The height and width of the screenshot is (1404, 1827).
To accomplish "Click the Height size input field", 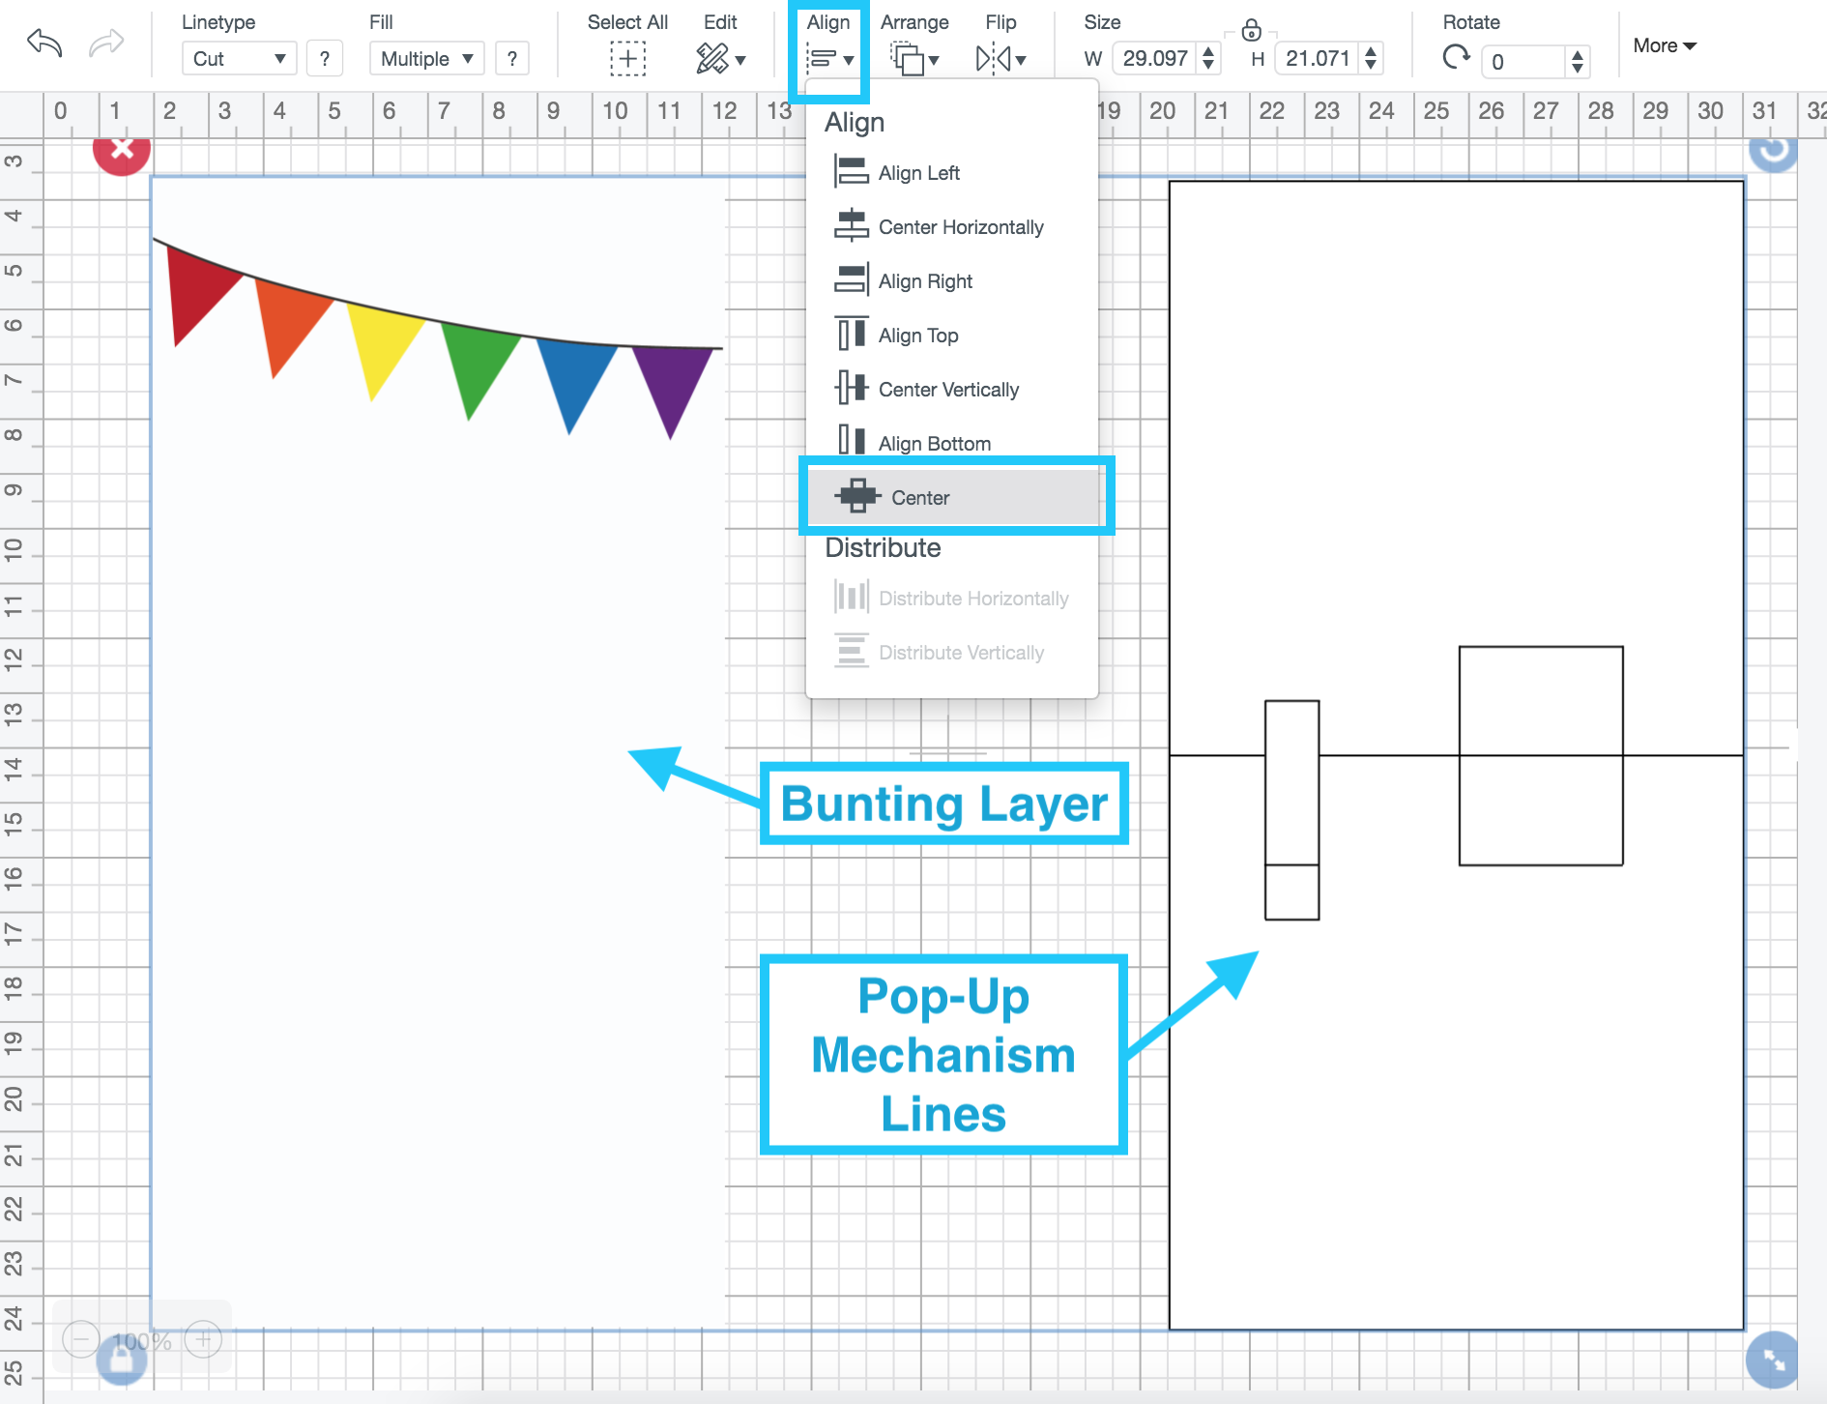I will pyautogui.click(x=1319, y=58).
